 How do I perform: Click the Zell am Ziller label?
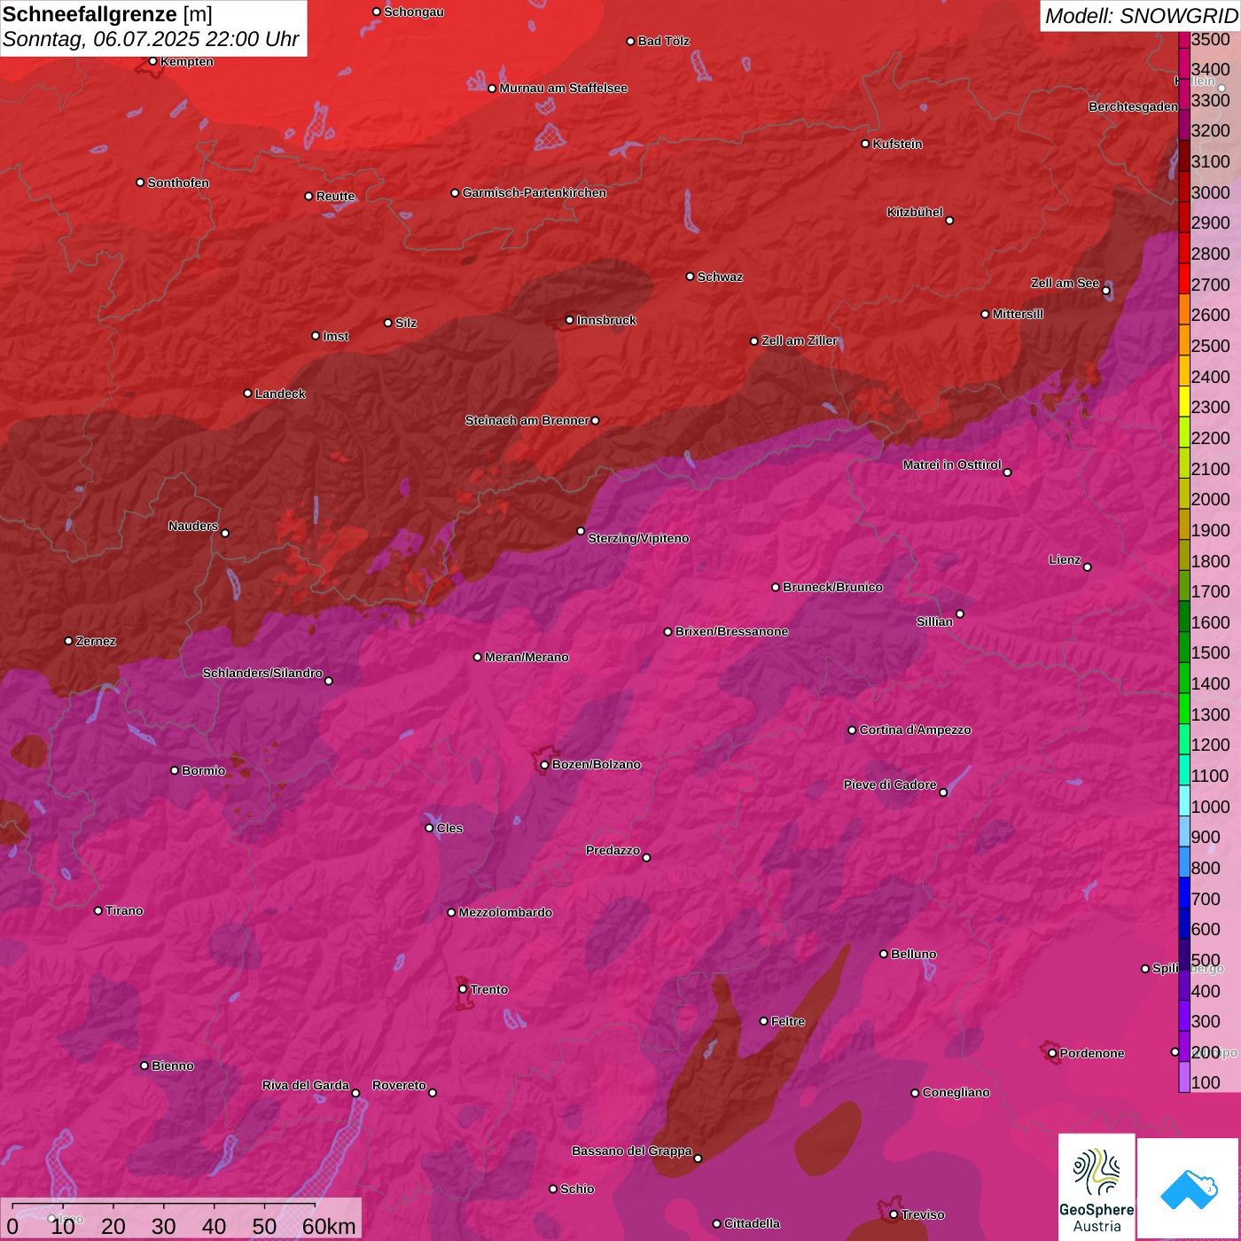[x=800, y=340]
